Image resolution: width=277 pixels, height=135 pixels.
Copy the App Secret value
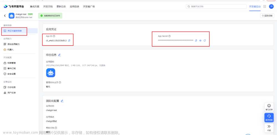click(196, 41)
